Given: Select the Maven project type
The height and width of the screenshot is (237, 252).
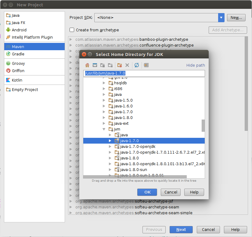Looking at the screenshot, I should (34, 47).
